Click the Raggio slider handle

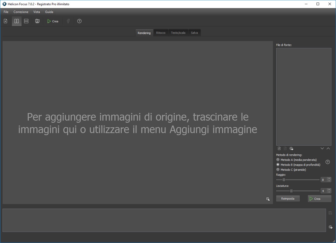(284, 180)
